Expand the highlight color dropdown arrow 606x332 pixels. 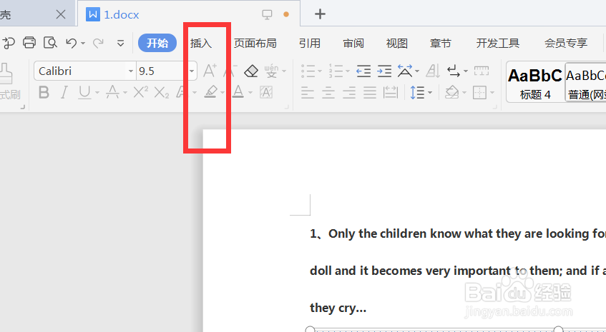(223, 93)
